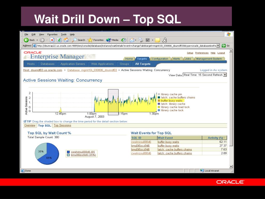Open the Host dsunrdf03.us.oracle.com breadcrumb link
Screen dimensions: 265x199
point(43,70)
